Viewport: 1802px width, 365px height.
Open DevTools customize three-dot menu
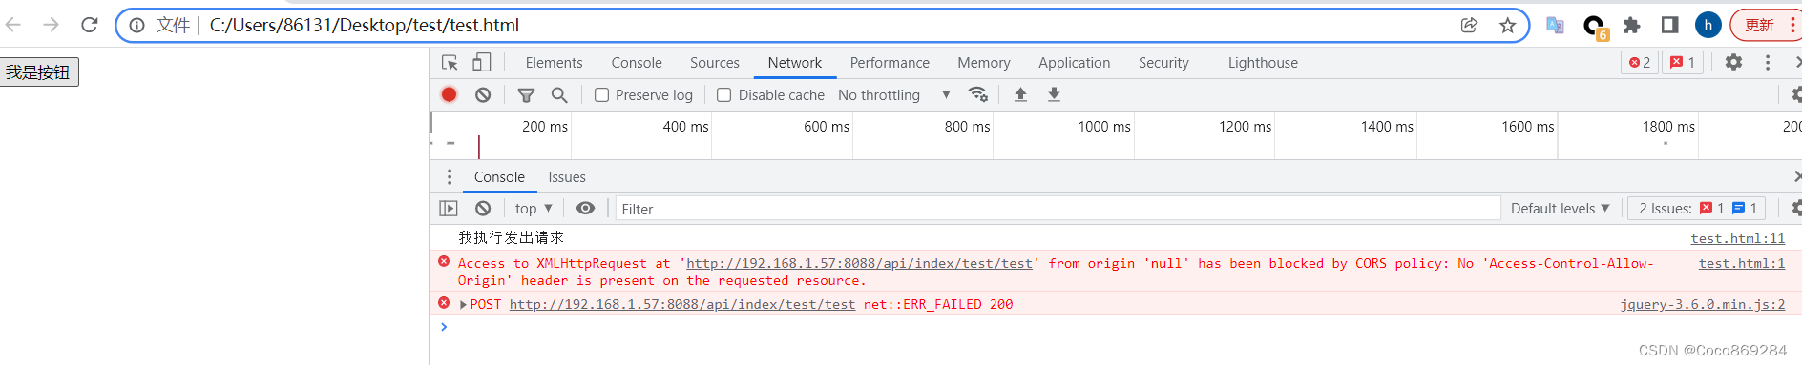pyautogui.click(x=1768, y=63)
